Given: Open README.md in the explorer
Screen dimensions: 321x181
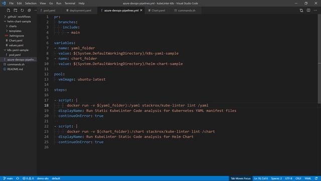Looking at the screenshot, I should [x=15, y=69].
